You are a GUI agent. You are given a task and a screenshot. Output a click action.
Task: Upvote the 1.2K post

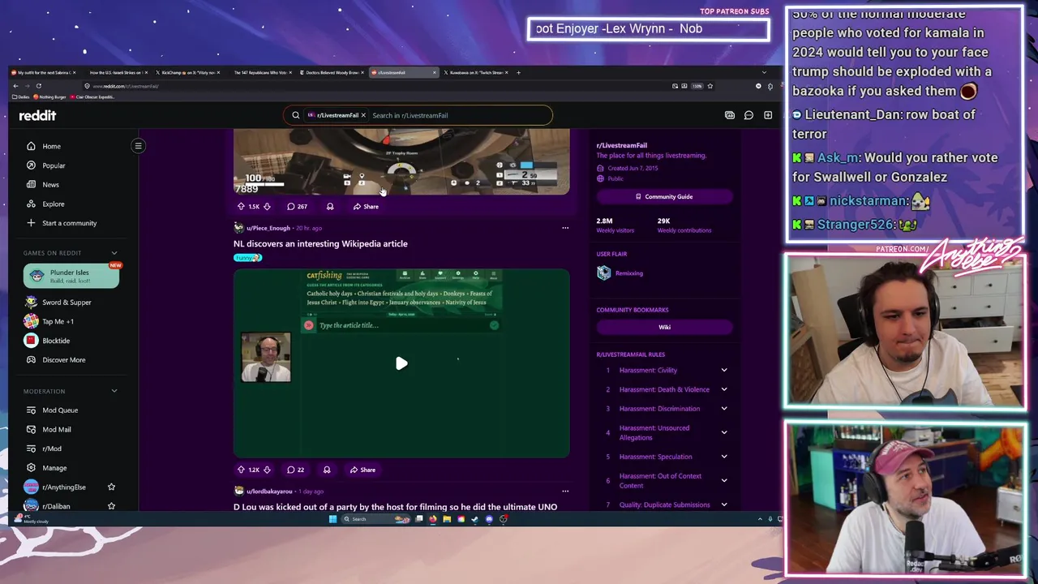(x=241, y=470)
